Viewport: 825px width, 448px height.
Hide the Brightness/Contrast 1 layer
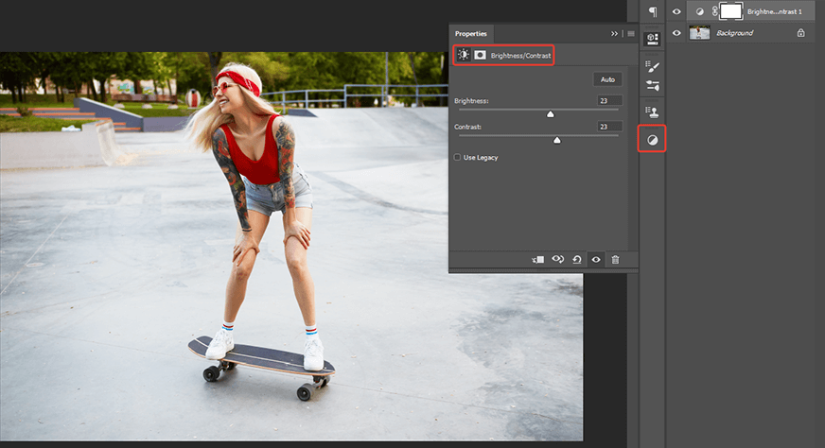coord(676,11)
